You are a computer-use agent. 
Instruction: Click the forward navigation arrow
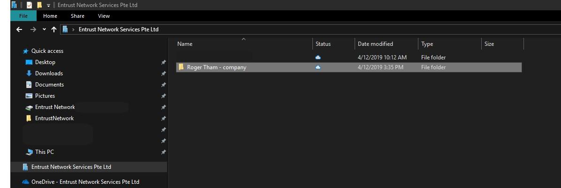tap(33, 29)
